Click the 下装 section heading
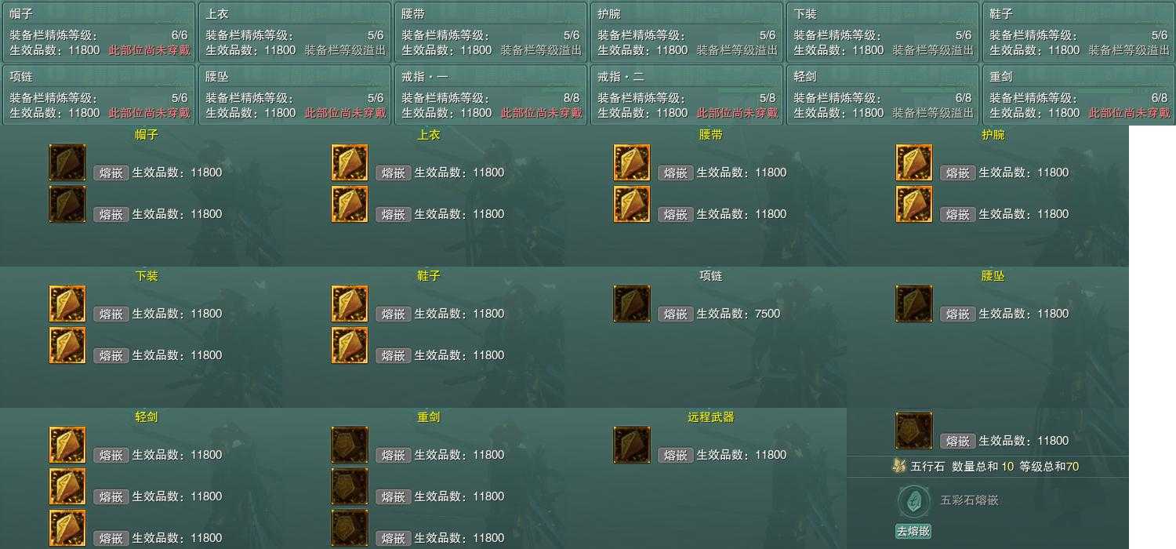Viewport: 1176px width, 549px height. pos(147,276)
